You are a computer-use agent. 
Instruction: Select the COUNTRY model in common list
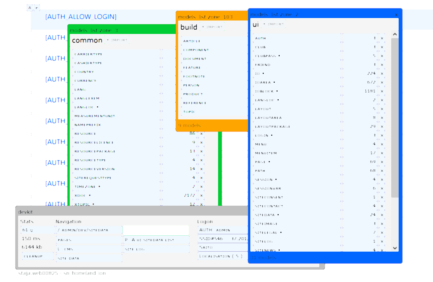tap(84, 72)
